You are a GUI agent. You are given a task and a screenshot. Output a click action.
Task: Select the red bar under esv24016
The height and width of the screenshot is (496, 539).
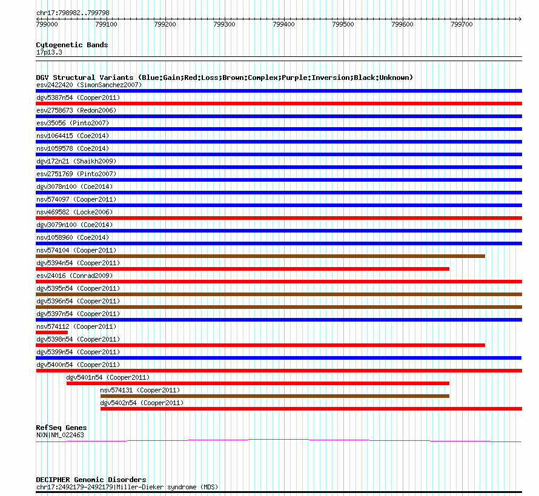[x=279, y=282]
